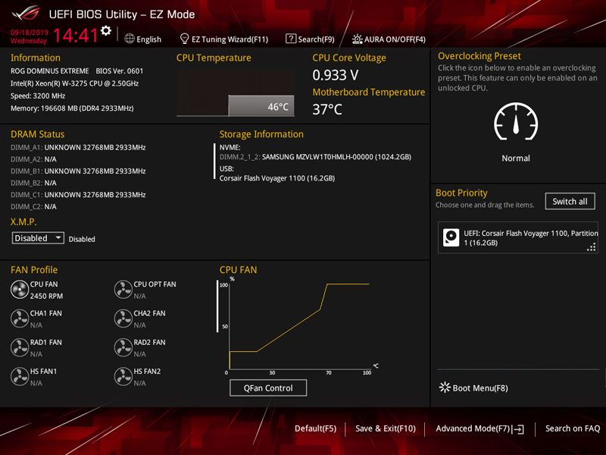Image resolution: width=606 pixels, height=455 pixels.
Task: Select the CPU OPT FAN icon
Action: point(123,290)
